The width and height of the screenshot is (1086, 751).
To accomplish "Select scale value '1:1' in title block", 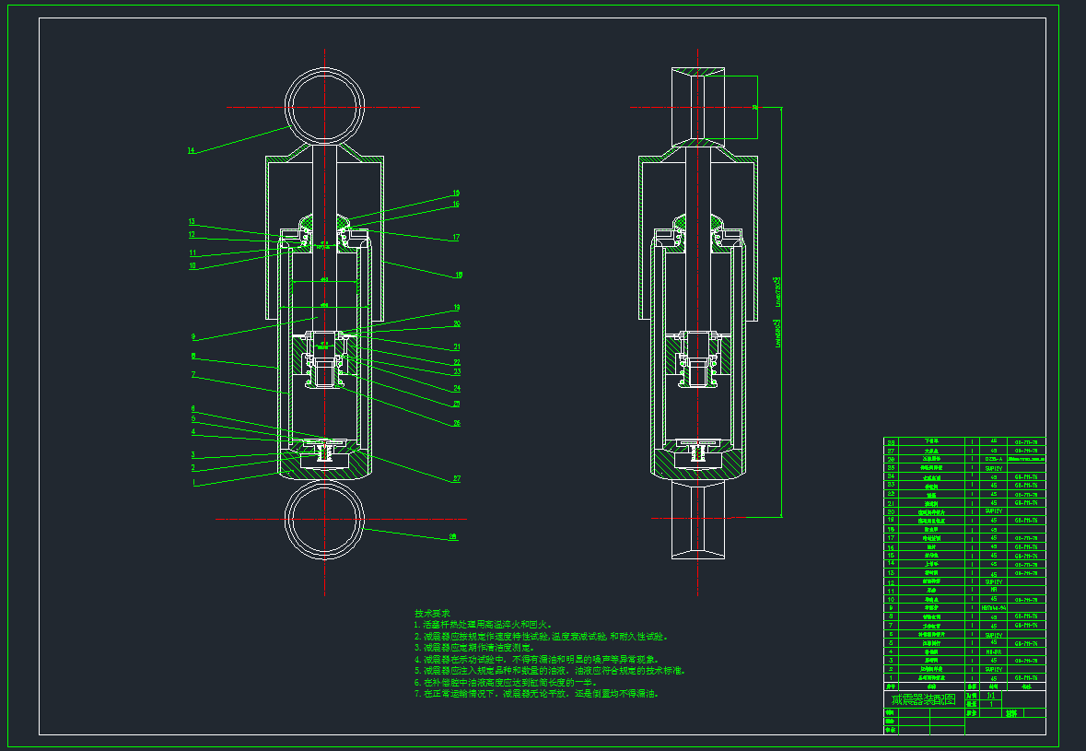I will pos(991,695).
